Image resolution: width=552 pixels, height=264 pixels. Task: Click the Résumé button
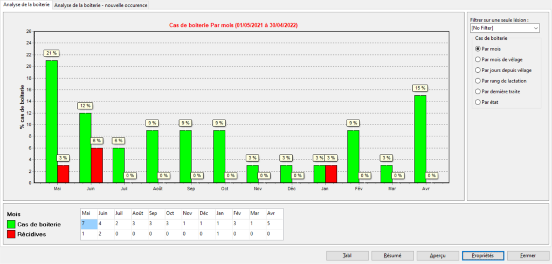pos(392,255)
